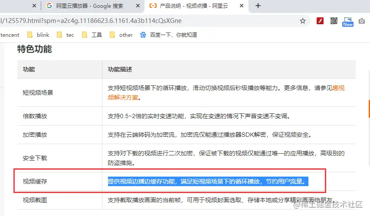Close the leftmost partially hidden tab

[34, 6]
